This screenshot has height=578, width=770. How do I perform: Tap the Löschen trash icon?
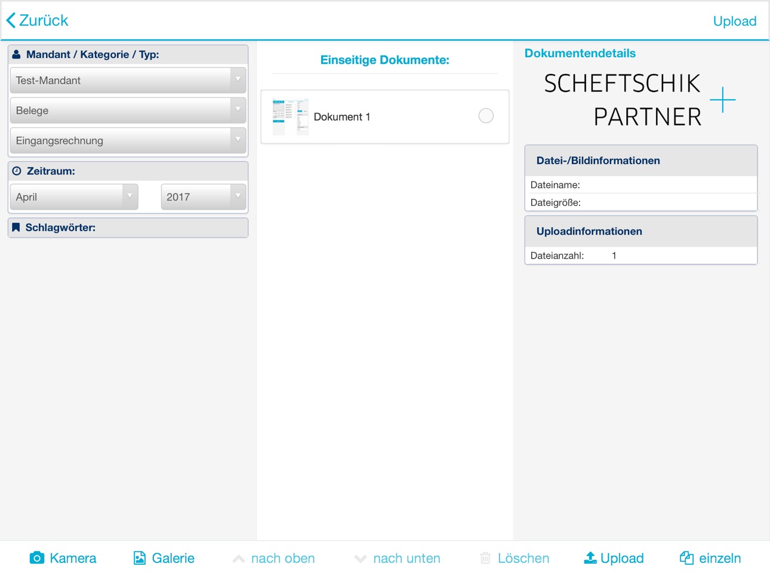[485, 558]
